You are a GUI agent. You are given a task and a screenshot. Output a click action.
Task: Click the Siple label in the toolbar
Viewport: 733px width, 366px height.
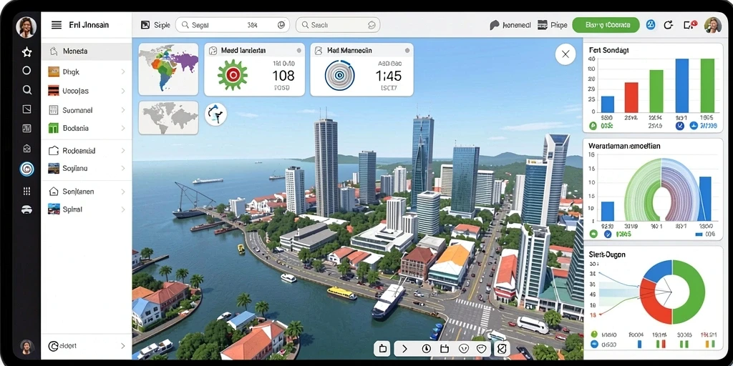[162, 25]
